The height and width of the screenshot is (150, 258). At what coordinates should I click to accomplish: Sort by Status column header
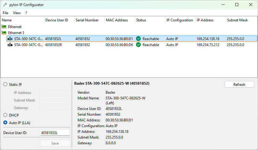(150, 20)
